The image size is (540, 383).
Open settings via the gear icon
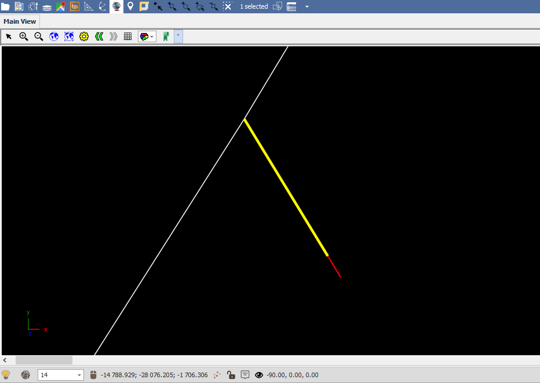point(83,36)
